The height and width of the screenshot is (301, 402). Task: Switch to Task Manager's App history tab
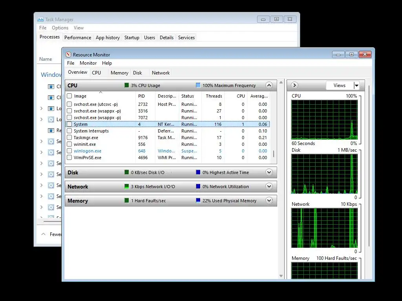108,37
